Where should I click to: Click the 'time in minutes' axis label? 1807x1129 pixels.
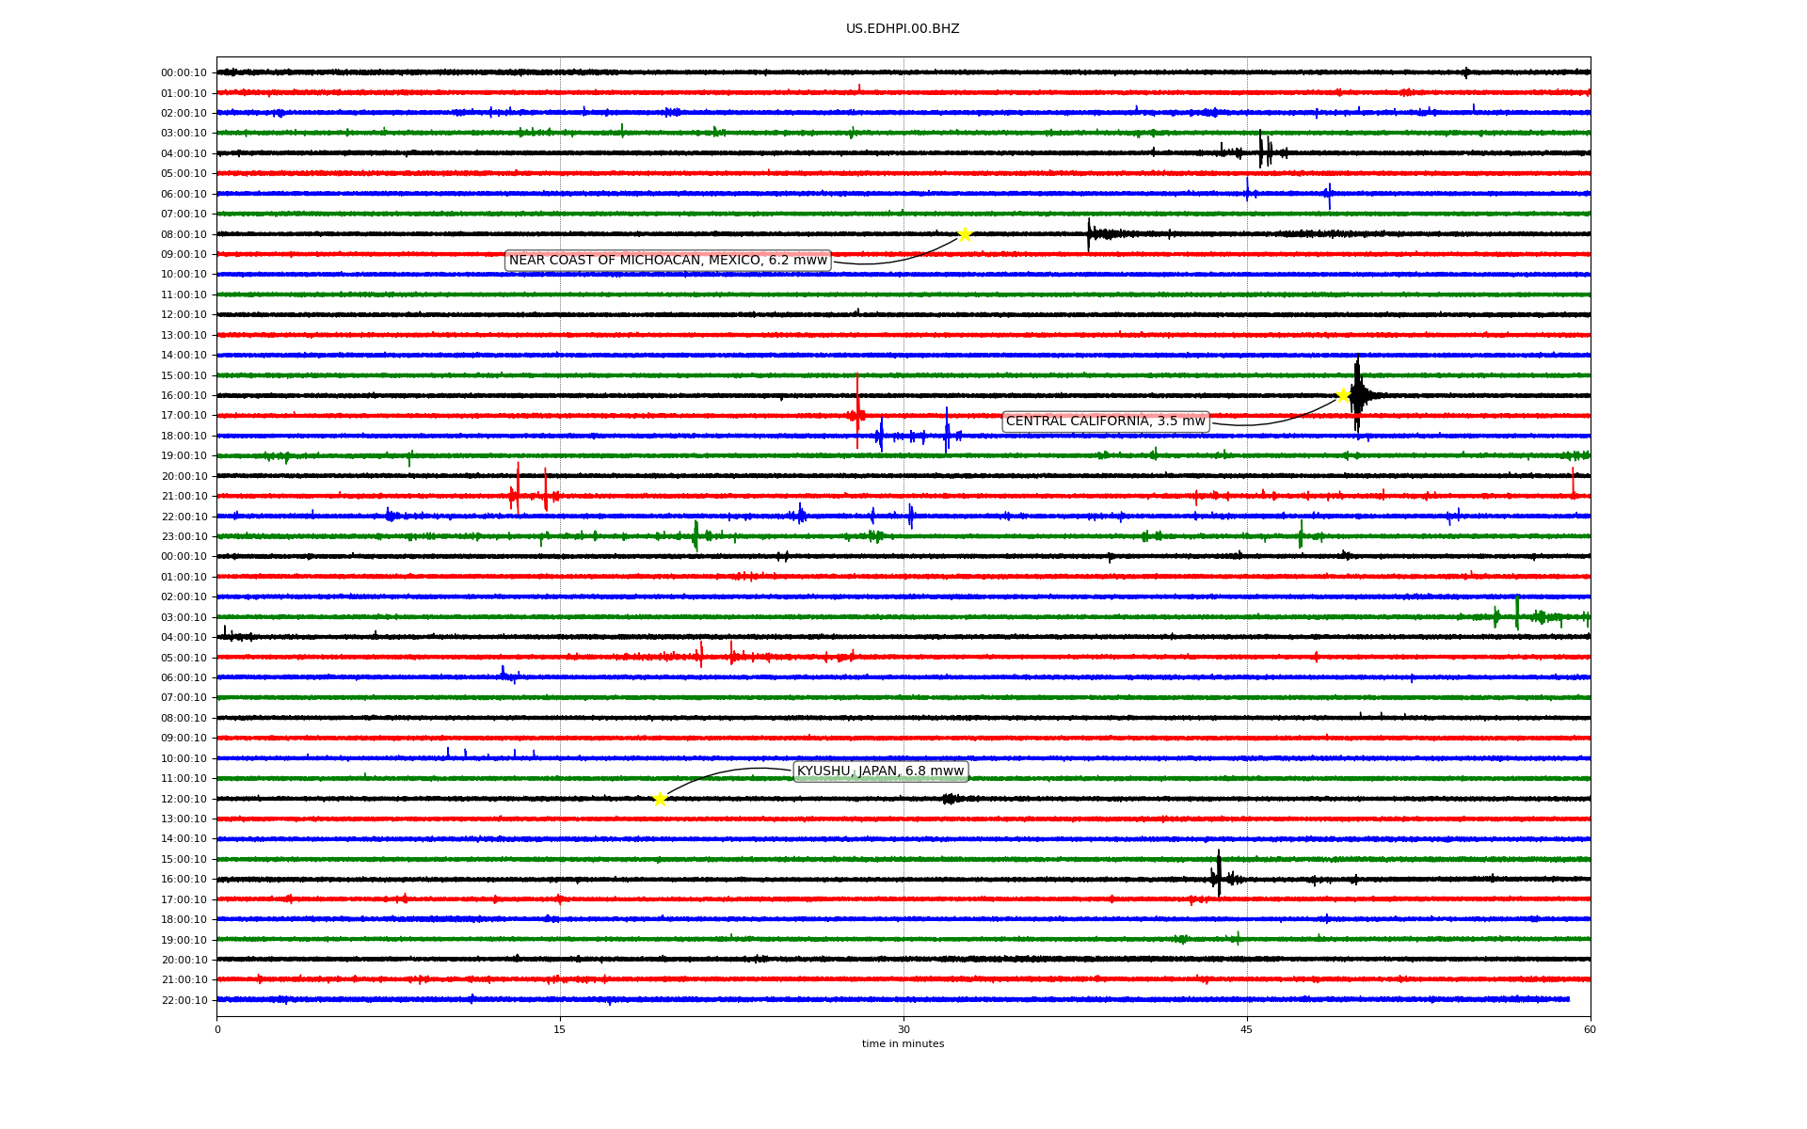pos(902,1043)
